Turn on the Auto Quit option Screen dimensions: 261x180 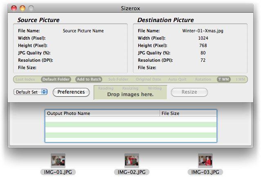[x=178, y=79]
